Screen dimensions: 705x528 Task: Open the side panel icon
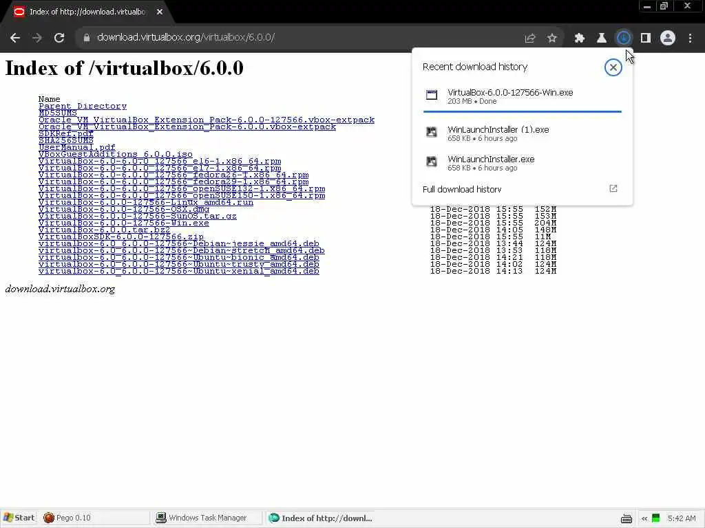pos(646,38)
